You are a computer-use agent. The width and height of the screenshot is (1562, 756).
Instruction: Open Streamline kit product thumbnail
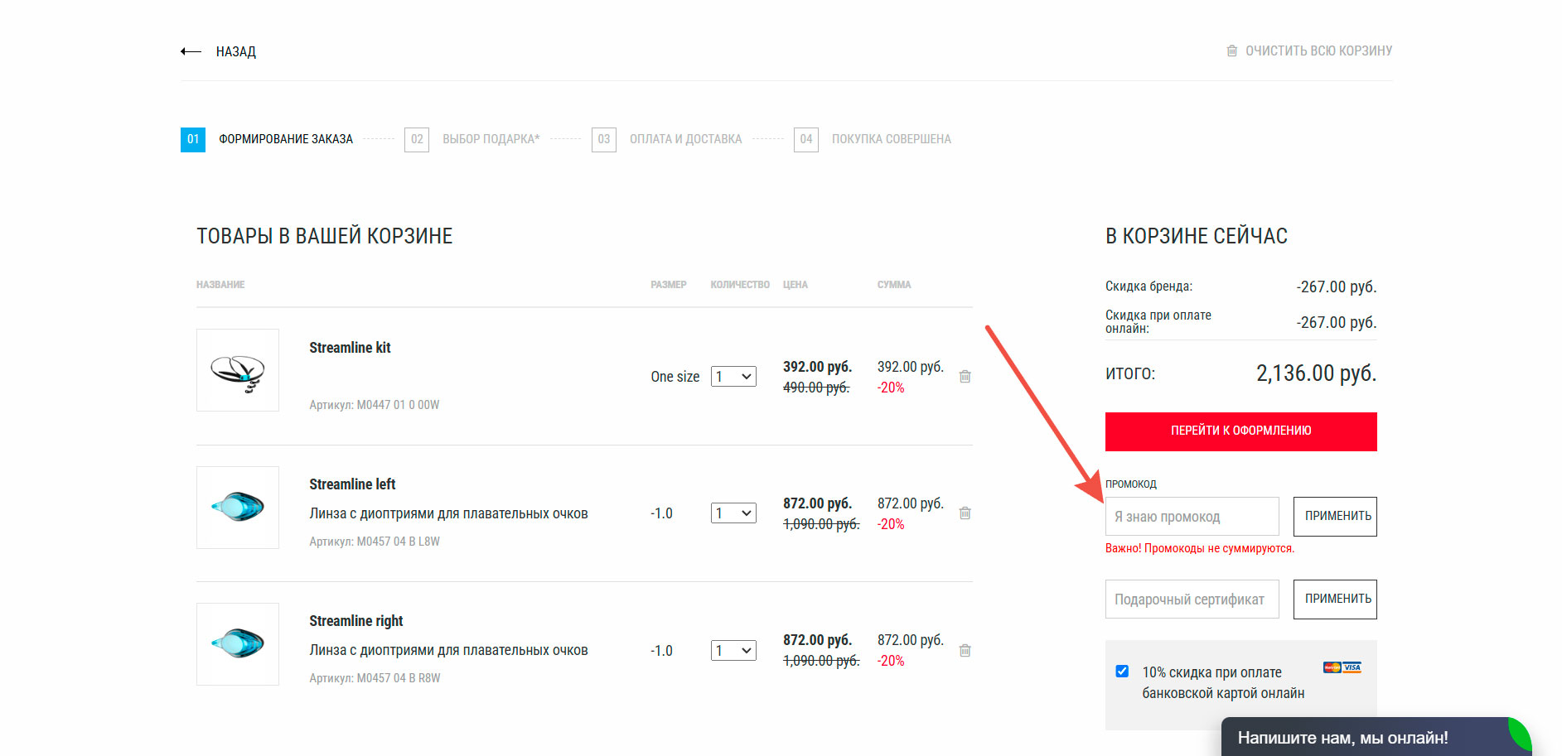[238, 370]
